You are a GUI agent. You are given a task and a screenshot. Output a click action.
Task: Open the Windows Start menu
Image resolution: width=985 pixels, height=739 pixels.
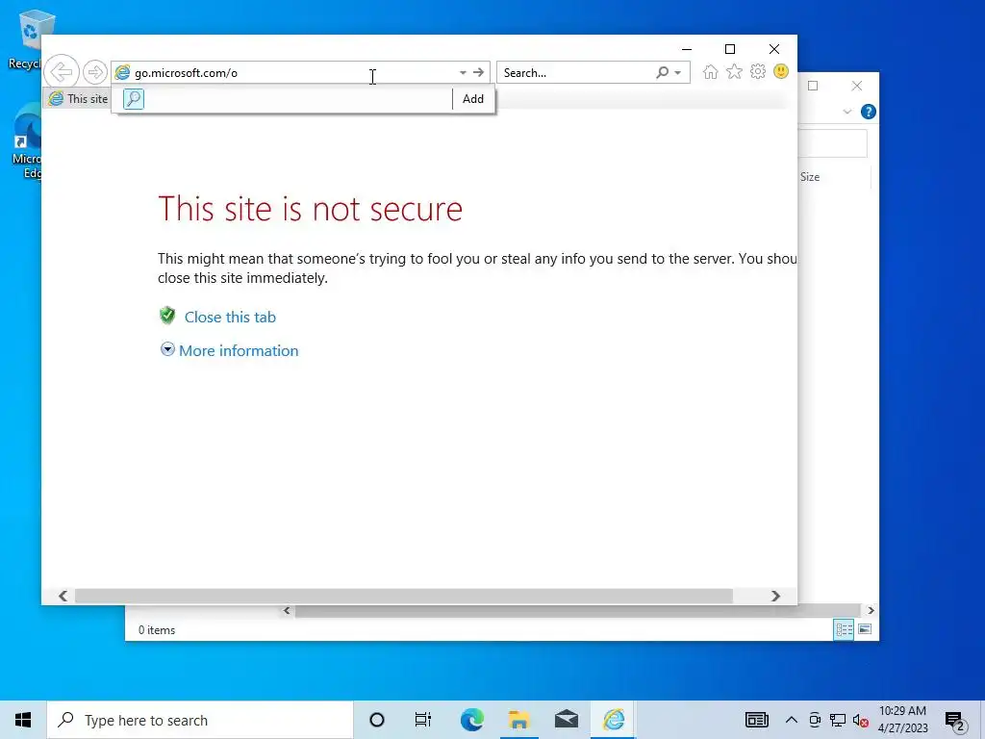pyautogui.click(x=23, y=720)
